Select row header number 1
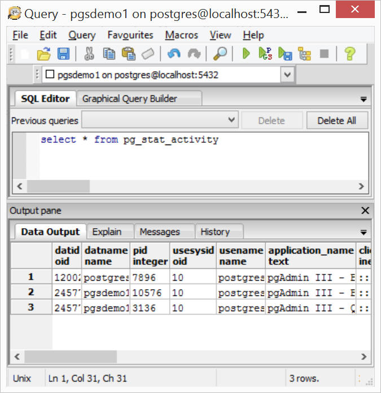Viewport: 381px width, 393px height. coord(31,277)
